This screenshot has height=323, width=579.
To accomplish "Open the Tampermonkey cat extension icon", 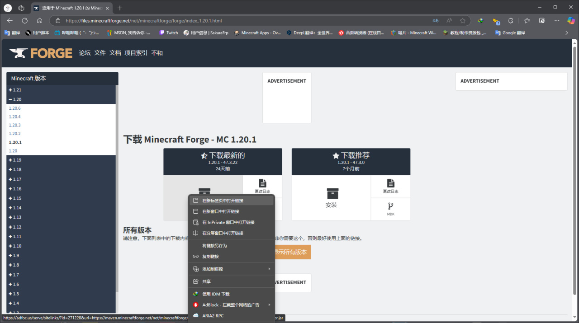I will tap(496, 21).
